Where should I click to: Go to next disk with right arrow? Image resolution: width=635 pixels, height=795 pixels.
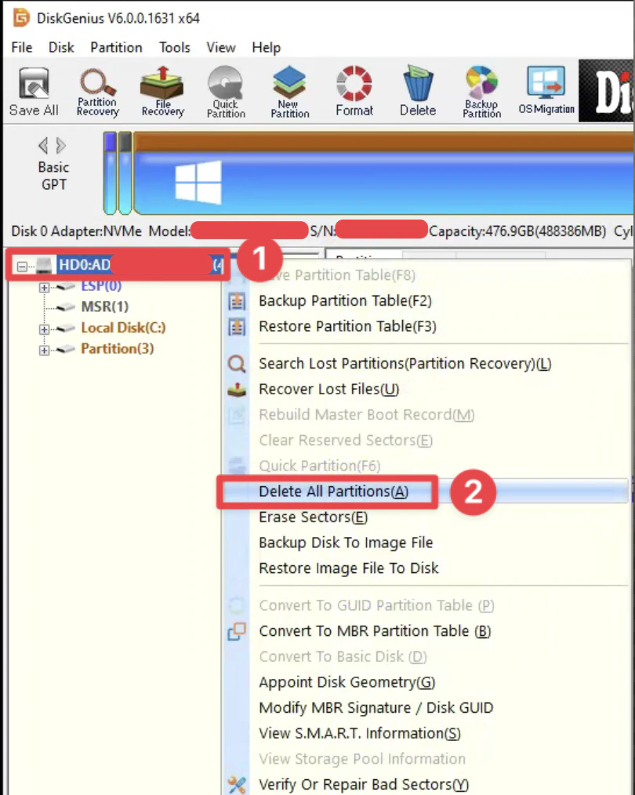click(61, 146)
